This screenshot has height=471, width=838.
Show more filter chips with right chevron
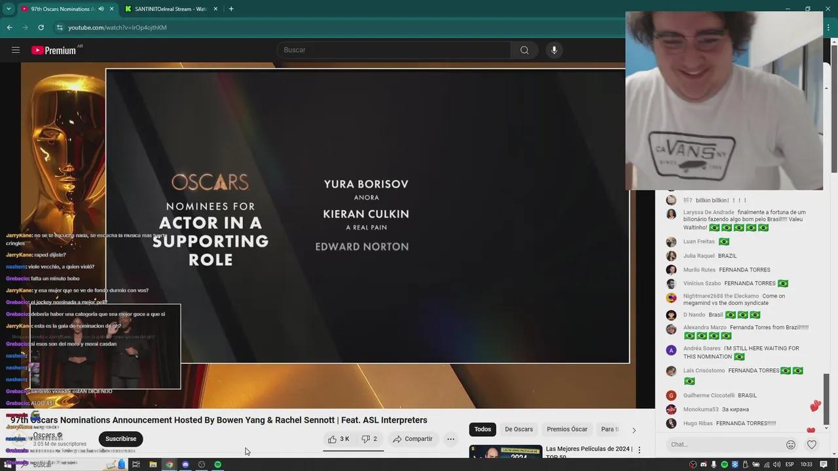point(633,430)
